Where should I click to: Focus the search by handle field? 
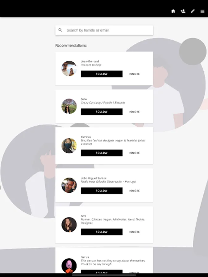point(104,30)
